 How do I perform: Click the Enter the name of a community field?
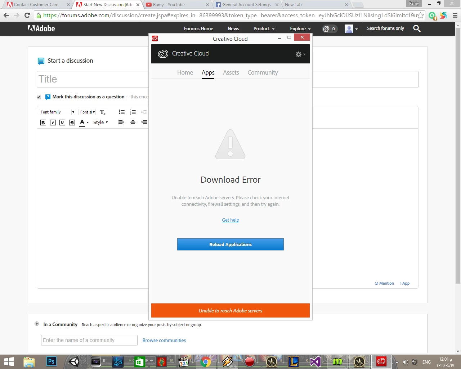tap(89, 340)
